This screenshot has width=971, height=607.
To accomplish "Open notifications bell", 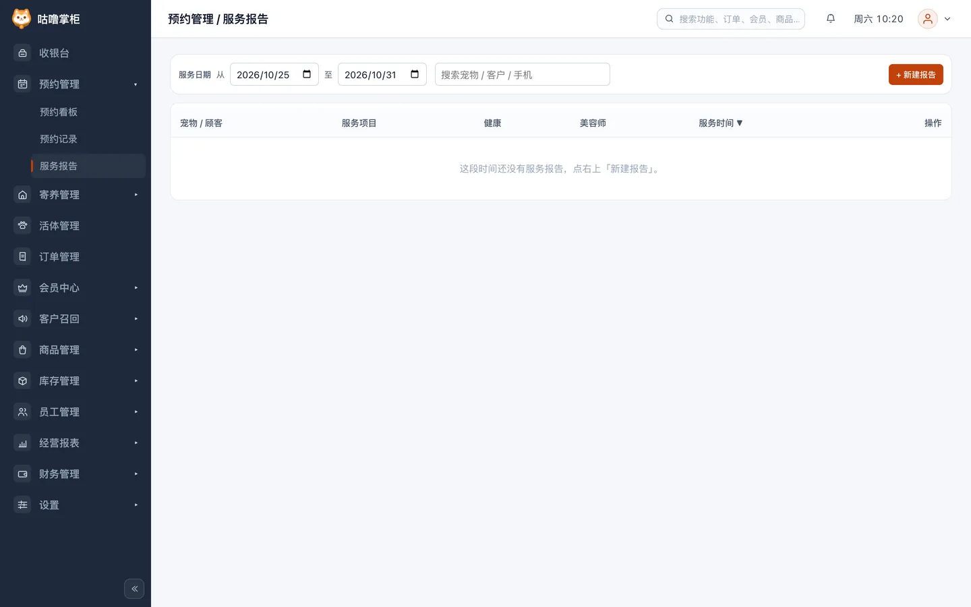I will coord(831,19).
